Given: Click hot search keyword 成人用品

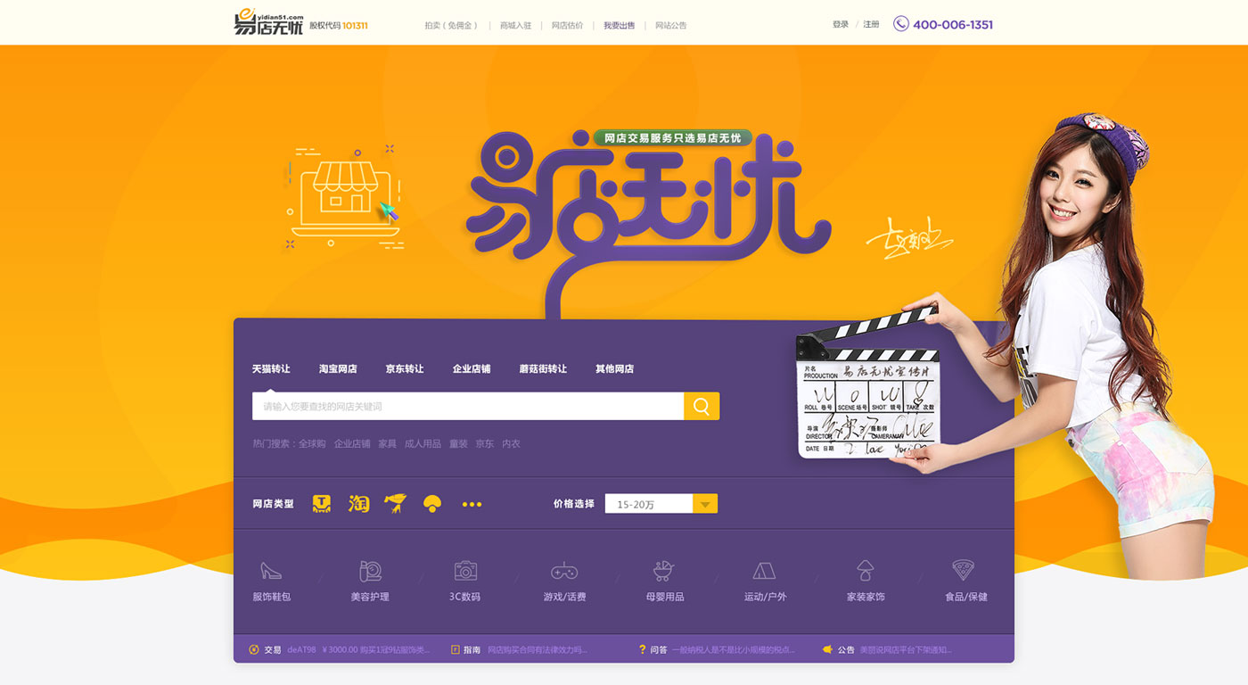Looking at the screenshot, I should point(423,443).
